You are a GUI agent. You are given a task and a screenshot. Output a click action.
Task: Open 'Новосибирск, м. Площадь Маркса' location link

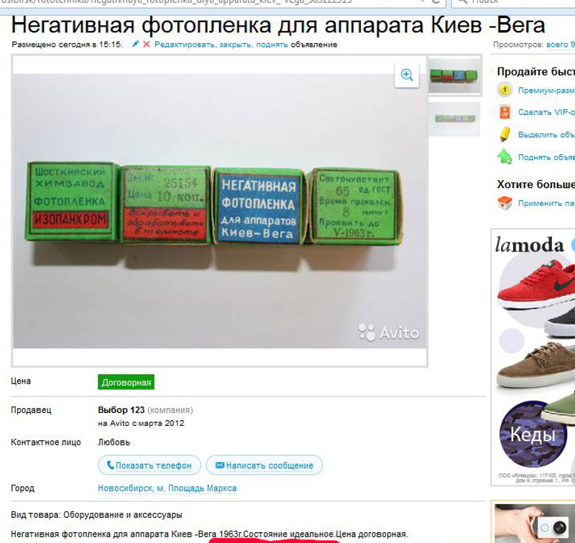[167, 488]
